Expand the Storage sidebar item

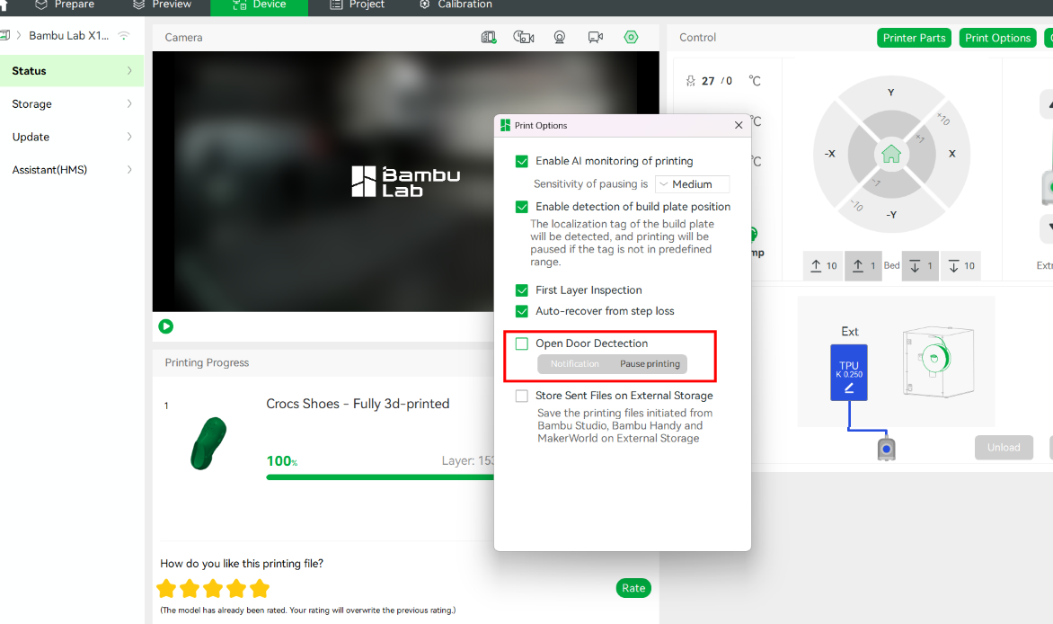click(x=72, y=104)
